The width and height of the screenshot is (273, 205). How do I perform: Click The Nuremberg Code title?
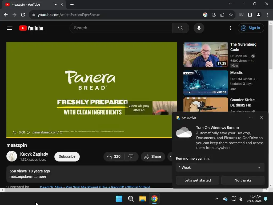point(243,47)
